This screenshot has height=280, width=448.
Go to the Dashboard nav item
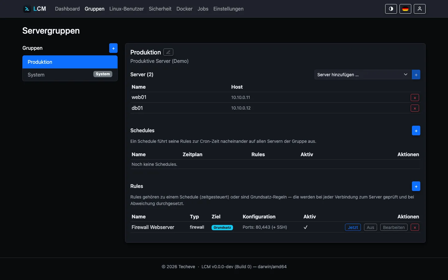click(67, 9)
